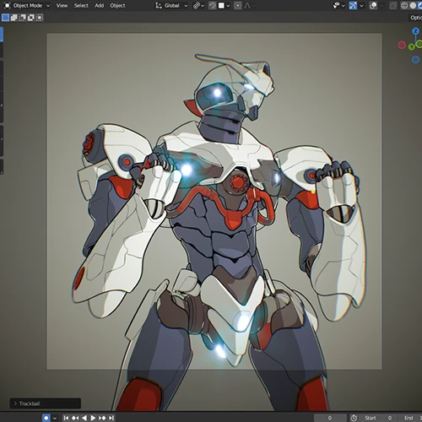422x422 pixels.
Task: Open the transform pivot point dropdown
Action: (198, 5)
